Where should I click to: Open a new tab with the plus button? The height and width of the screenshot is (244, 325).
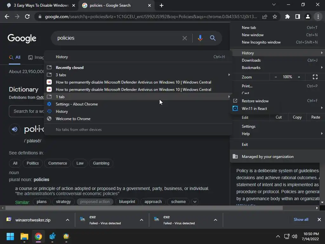click(162, 6)
